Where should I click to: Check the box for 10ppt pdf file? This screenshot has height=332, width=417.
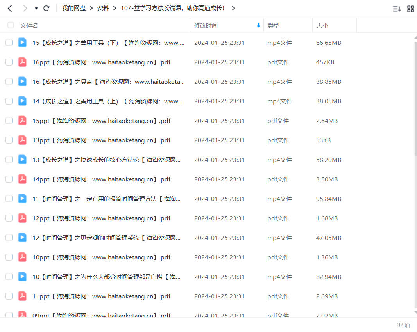pyautogui.click(x=9, y=257)
